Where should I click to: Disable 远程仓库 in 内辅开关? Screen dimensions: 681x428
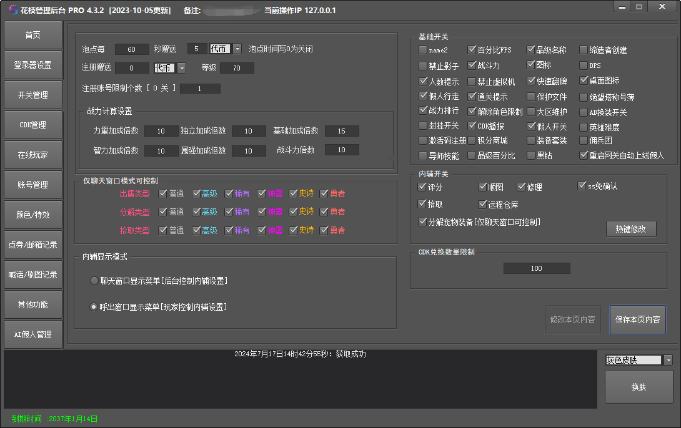[x=482, y=204]
